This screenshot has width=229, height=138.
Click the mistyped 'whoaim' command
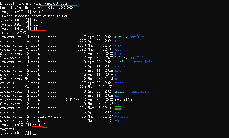click(40, 12)
